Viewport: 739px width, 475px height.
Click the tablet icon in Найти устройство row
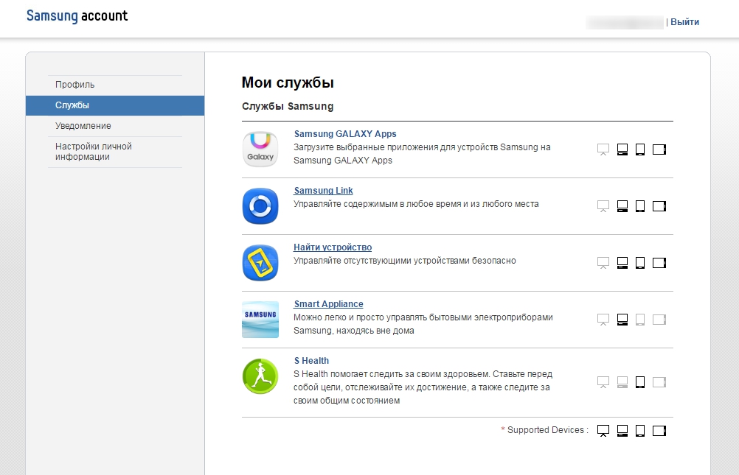coord(659,263)
